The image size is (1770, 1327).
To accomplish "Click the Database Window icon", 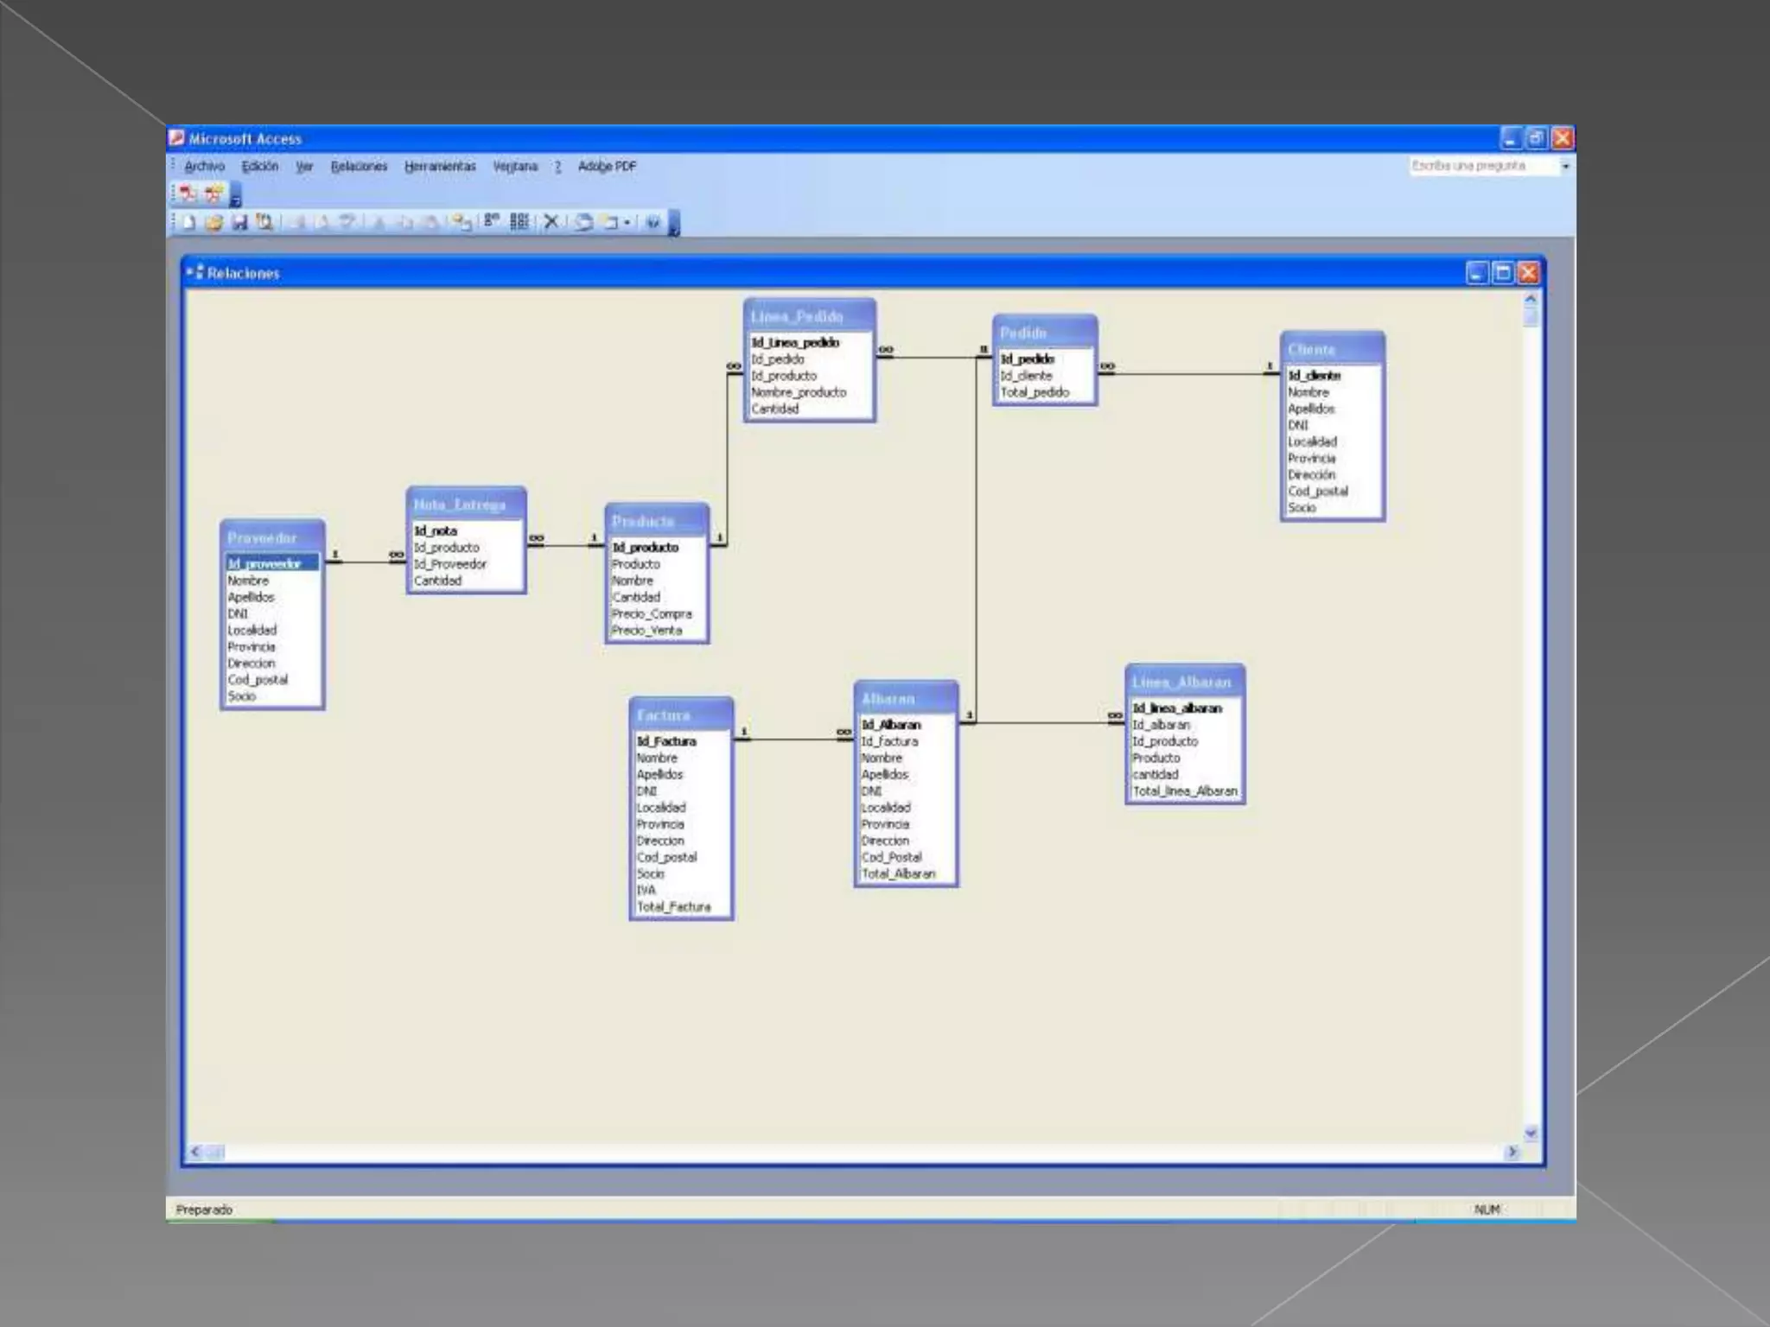I will pyautogui.click(x=584, y=222).
